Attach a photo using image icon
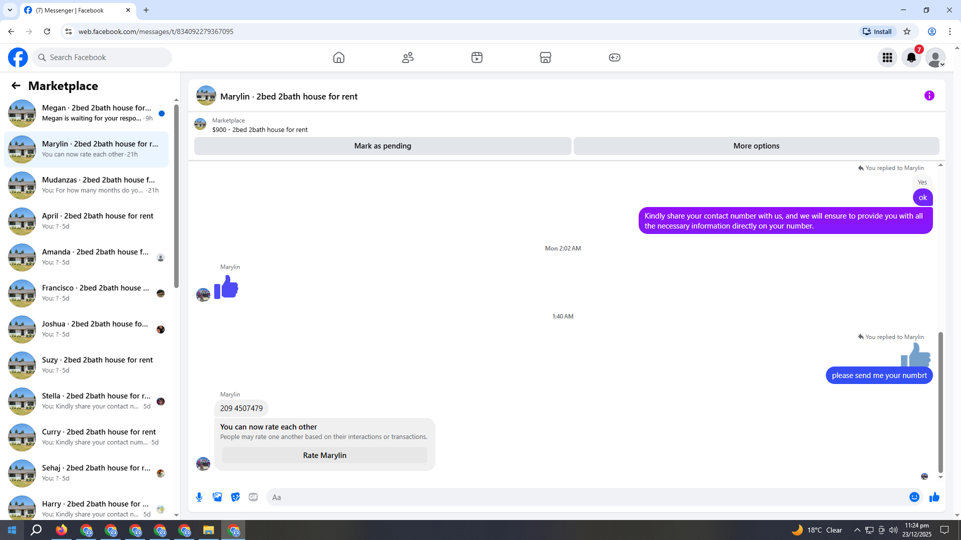The width and height of the screenshot is (961, 540). coord(217,497)
